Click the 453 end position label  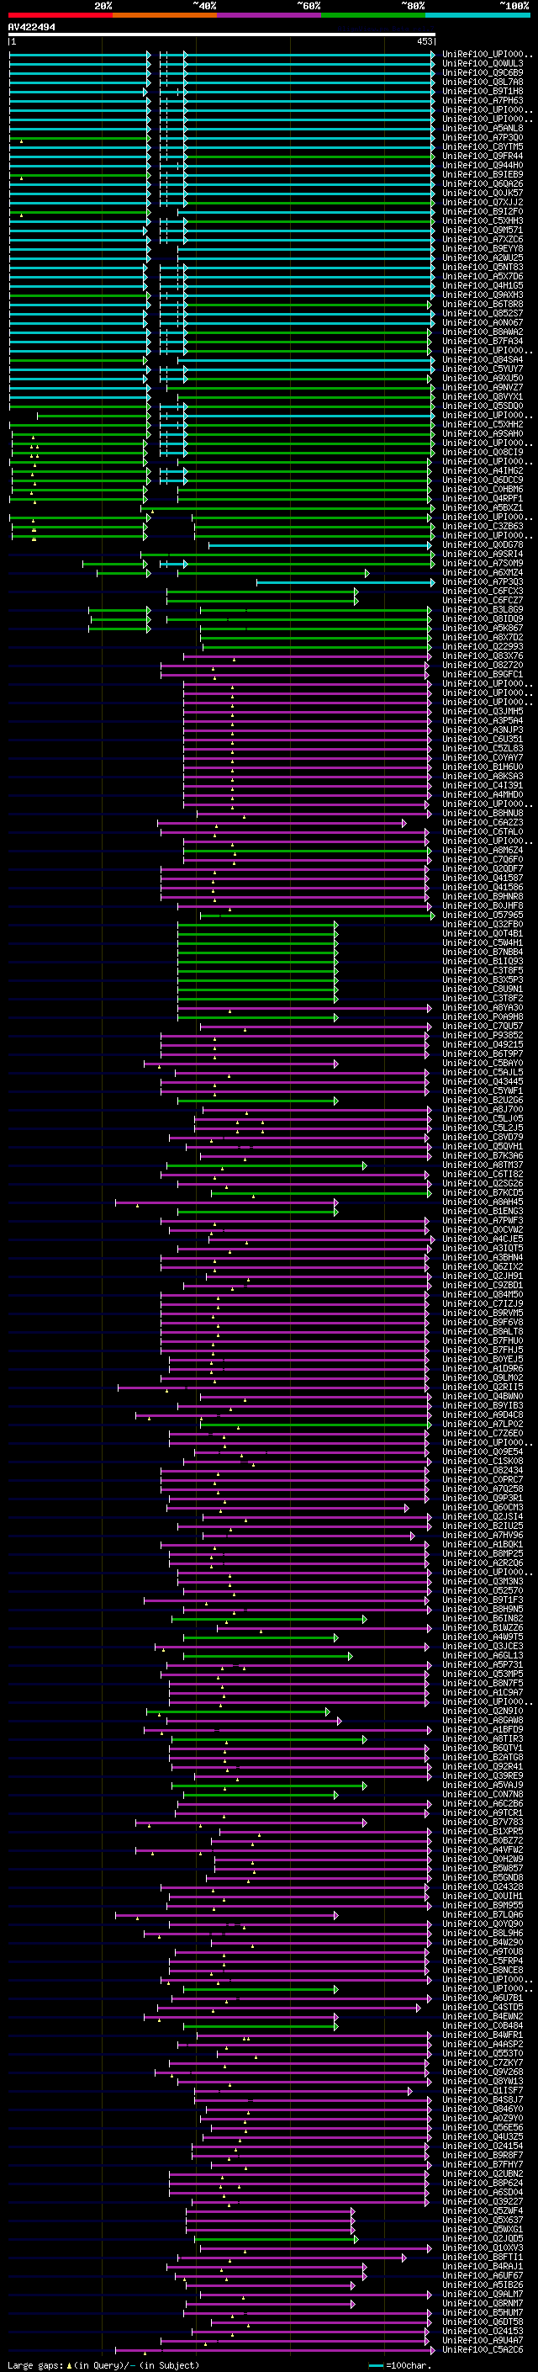tap(424, 41)
